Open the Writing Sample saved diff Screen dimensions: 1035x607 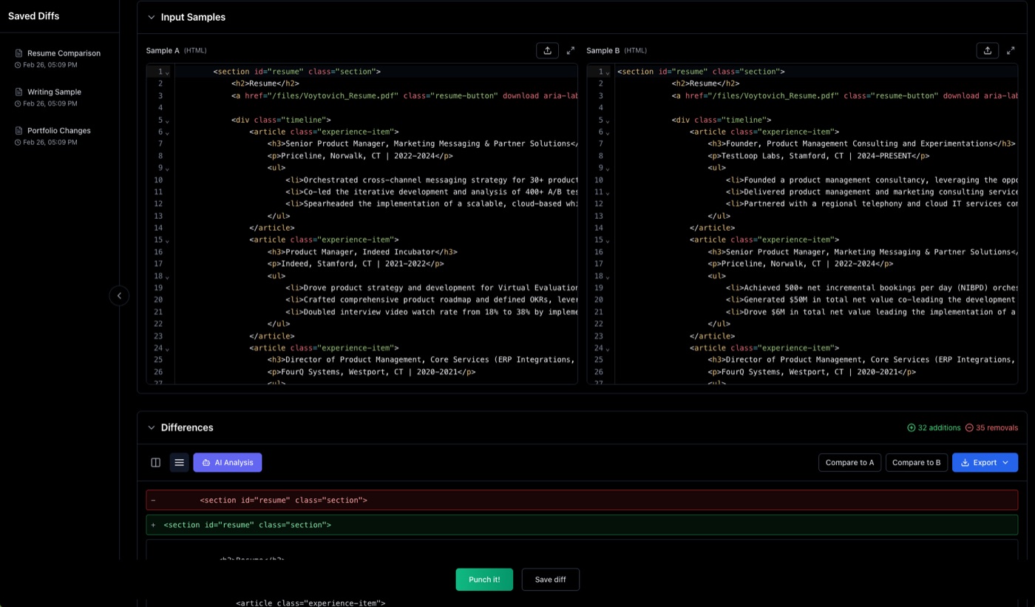(x=59, y=97)
